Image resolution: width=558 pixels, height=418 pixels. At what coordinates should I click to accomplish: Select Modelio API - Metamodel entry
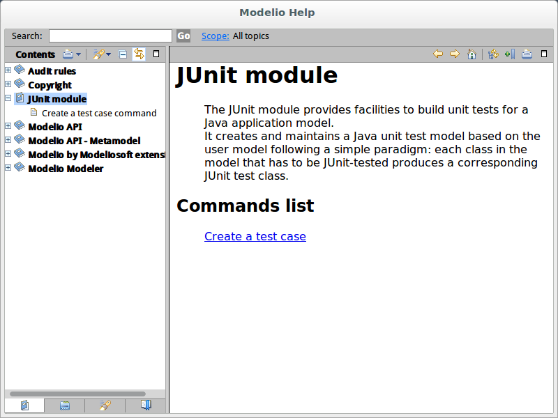point(84,141)
